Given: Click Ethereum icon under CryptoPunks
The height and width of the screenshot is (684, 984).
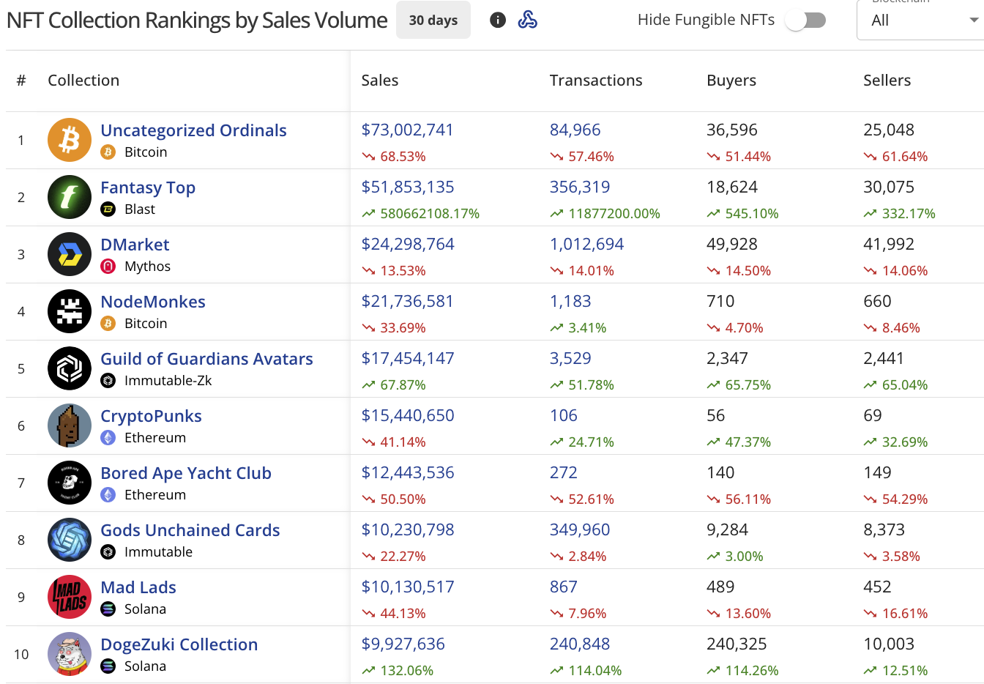Looking at the screenshot, I should (x=108, y=438).
